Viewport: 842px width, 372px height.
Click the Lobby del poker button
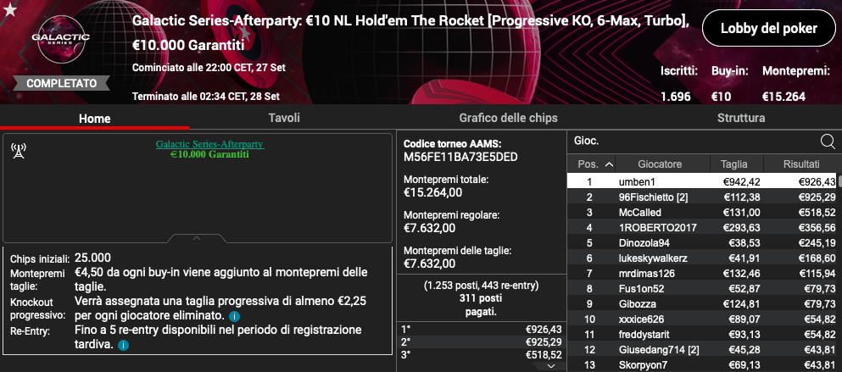767,29
